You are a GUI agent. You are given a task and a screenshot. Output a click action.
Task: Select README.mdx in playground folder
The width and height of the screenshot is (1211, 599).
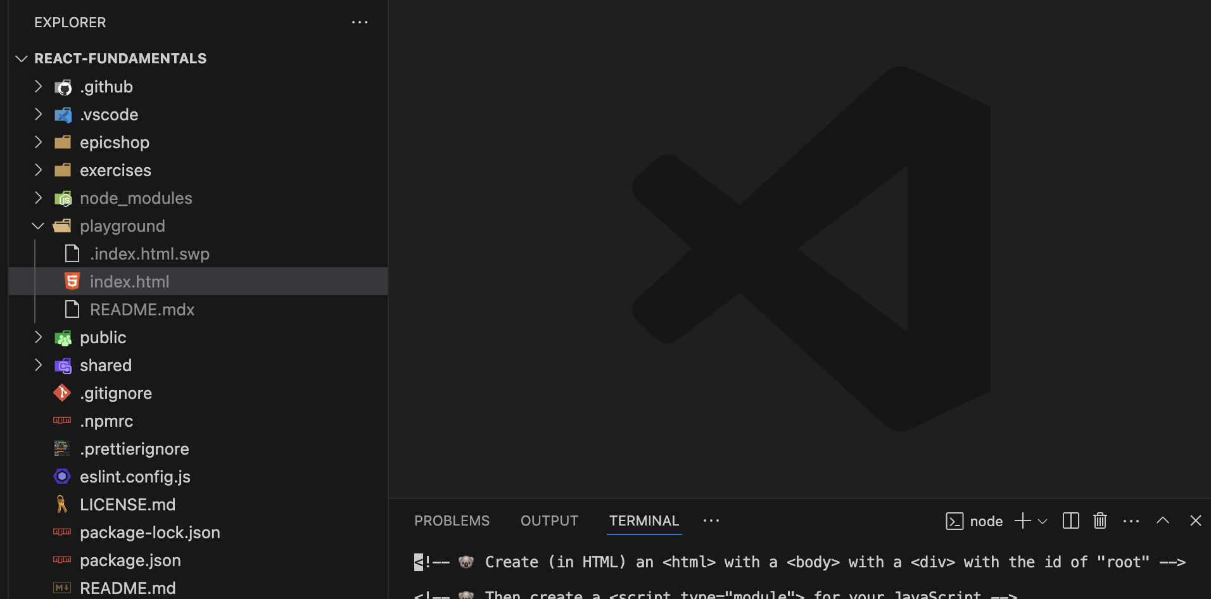coord(142,310)
